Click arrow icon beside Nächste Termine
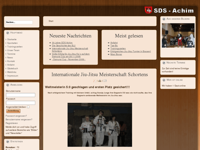Image resolution: width=200 pixels, height=150 pixels. [x=164, y=63]
